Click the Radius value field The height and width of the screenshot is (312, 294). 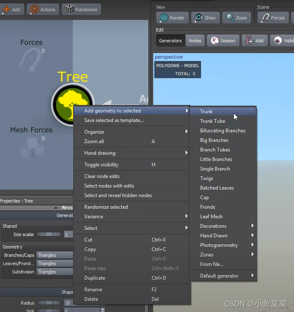coord(69,302)
